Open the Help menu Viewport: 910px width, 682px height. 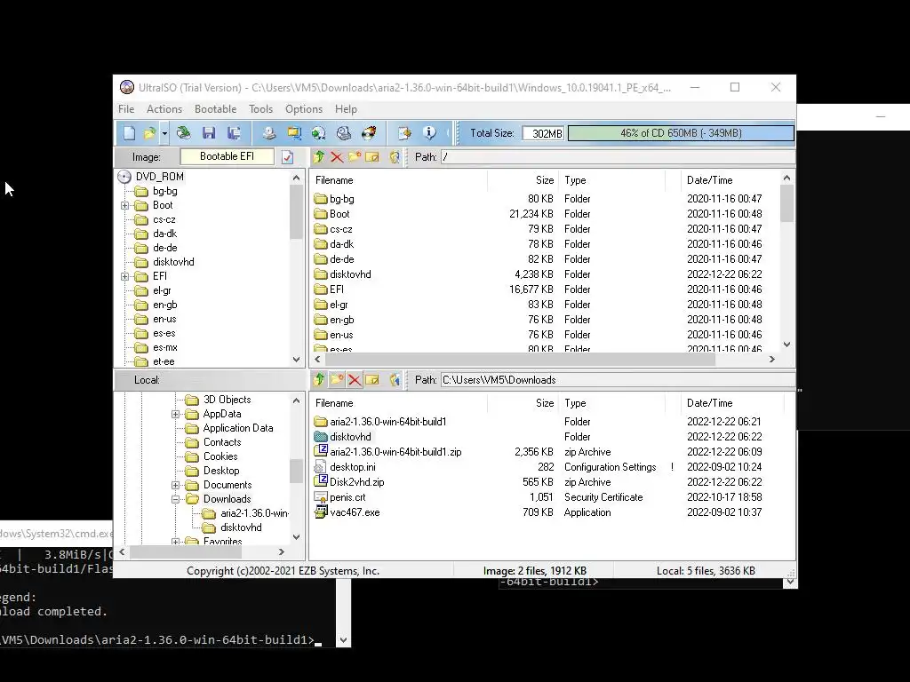(x=346, y=109)
